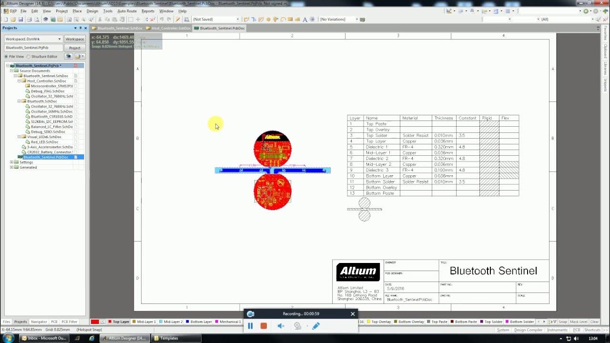
Task: Open the Design menu
Action: (x=92, y=11)
